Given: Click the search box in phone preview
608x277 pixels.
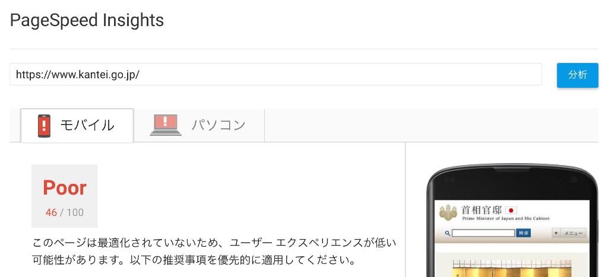Looking at the screenshot, I should (483, 233).
